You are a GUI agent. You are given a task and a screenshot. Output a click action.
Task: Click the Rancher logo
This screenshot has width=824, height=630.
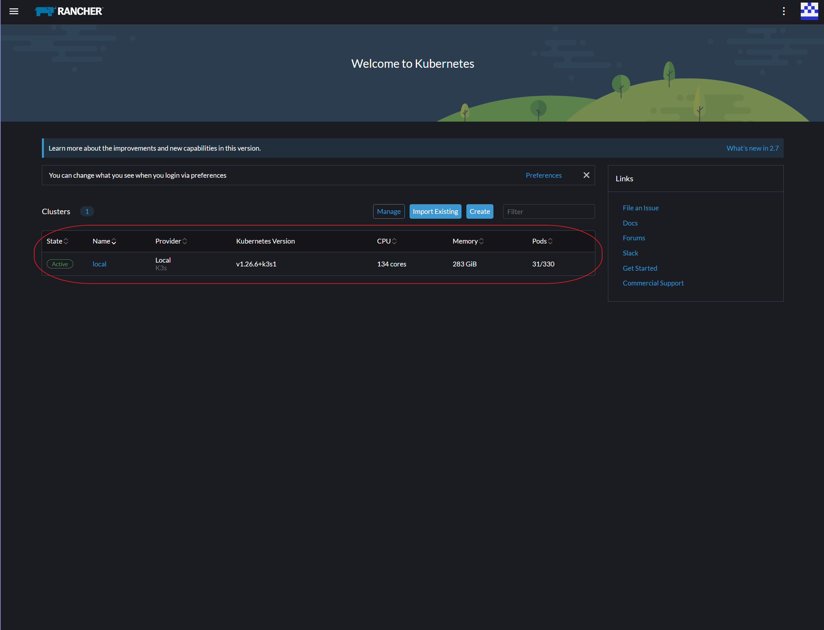[x=69, y=11]
